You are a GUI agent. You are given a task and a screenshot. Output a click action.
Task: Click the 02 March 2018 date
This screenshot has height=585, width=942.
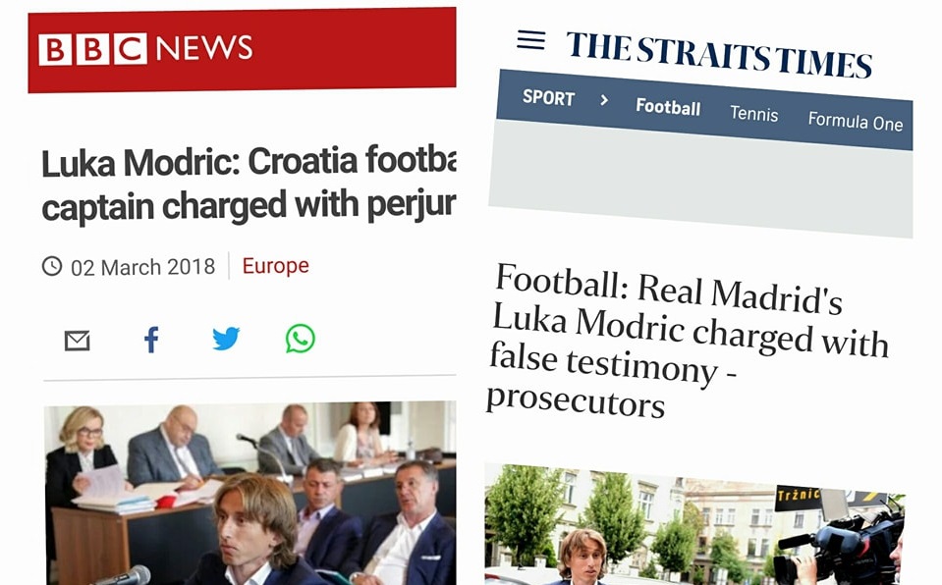[x=142, y=267]
